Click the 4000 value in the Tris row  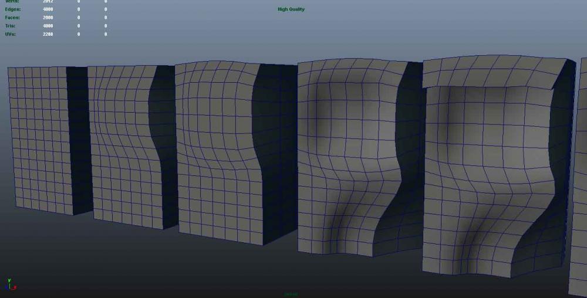point(48,26)
